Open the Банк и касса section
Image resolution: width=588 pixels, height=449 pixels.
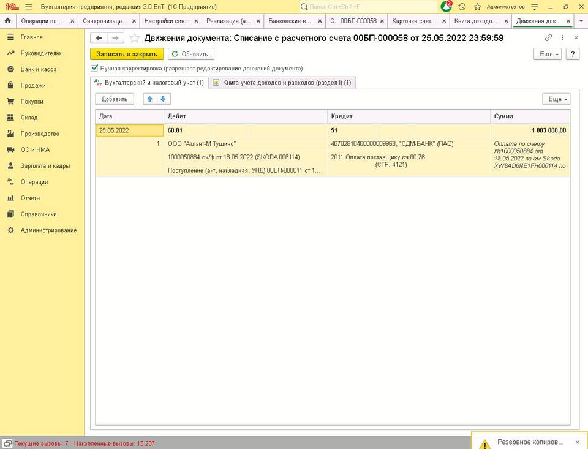point(38,69)
